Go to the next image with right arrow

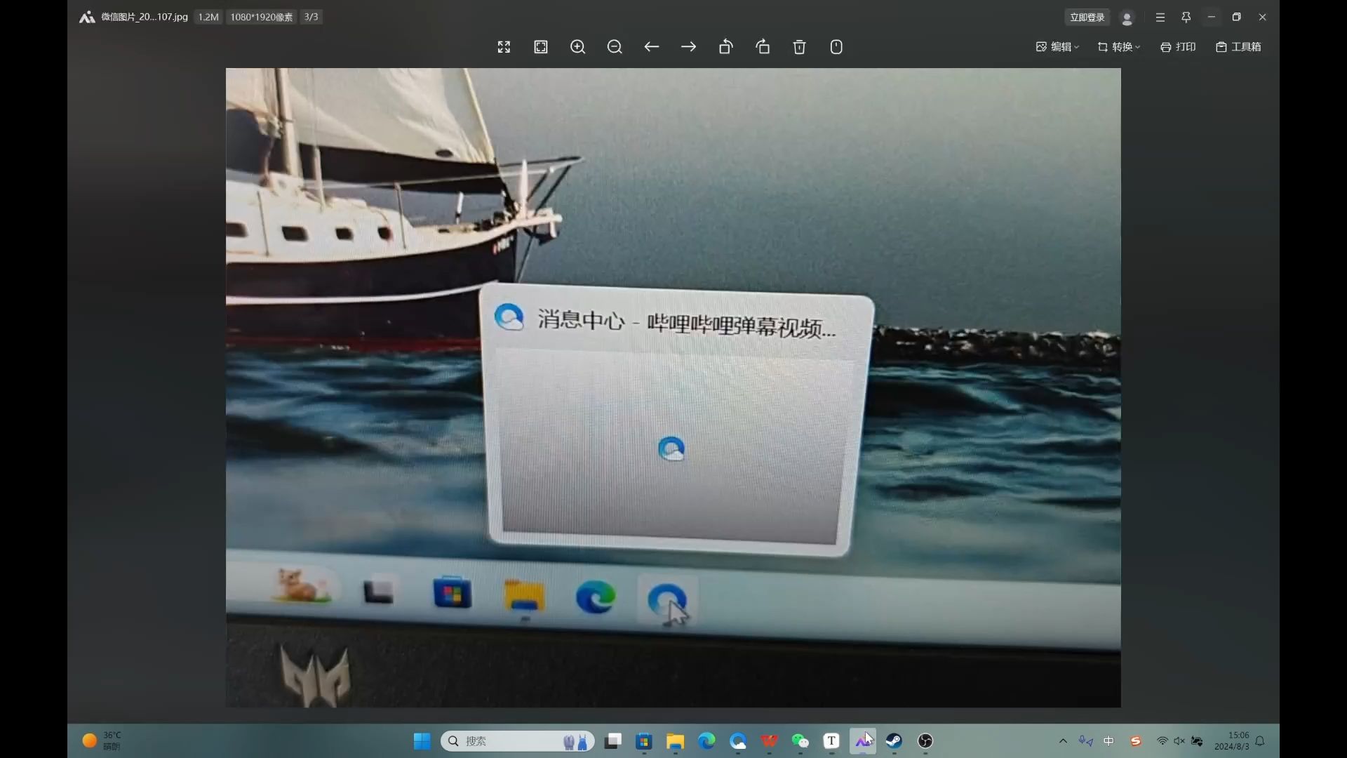[689, 47]
